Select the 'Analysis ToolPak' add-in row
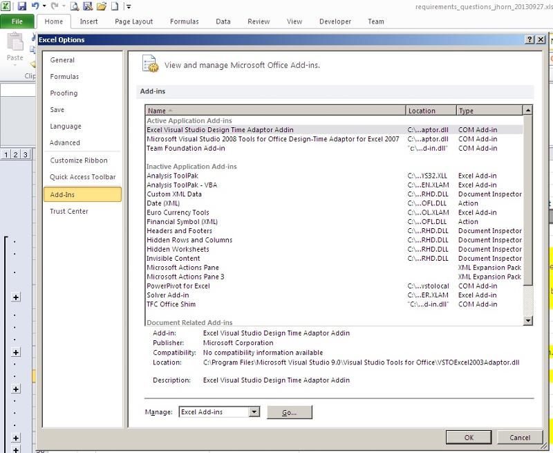Screen dimensions: 553x453 (x=334, y=176)
